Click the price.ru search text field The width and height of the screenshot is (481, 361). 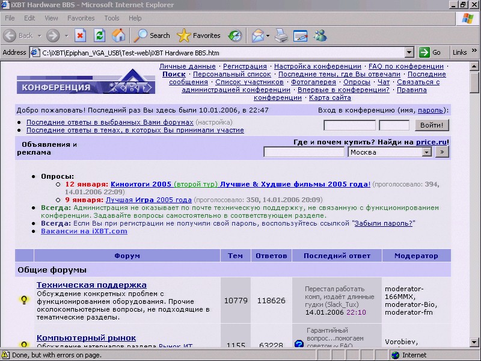tap(304, 152)
